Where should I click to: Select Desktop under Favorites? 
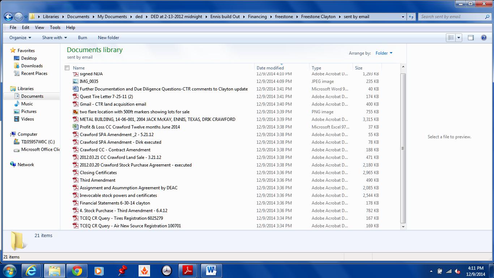[x=29, y=58]
